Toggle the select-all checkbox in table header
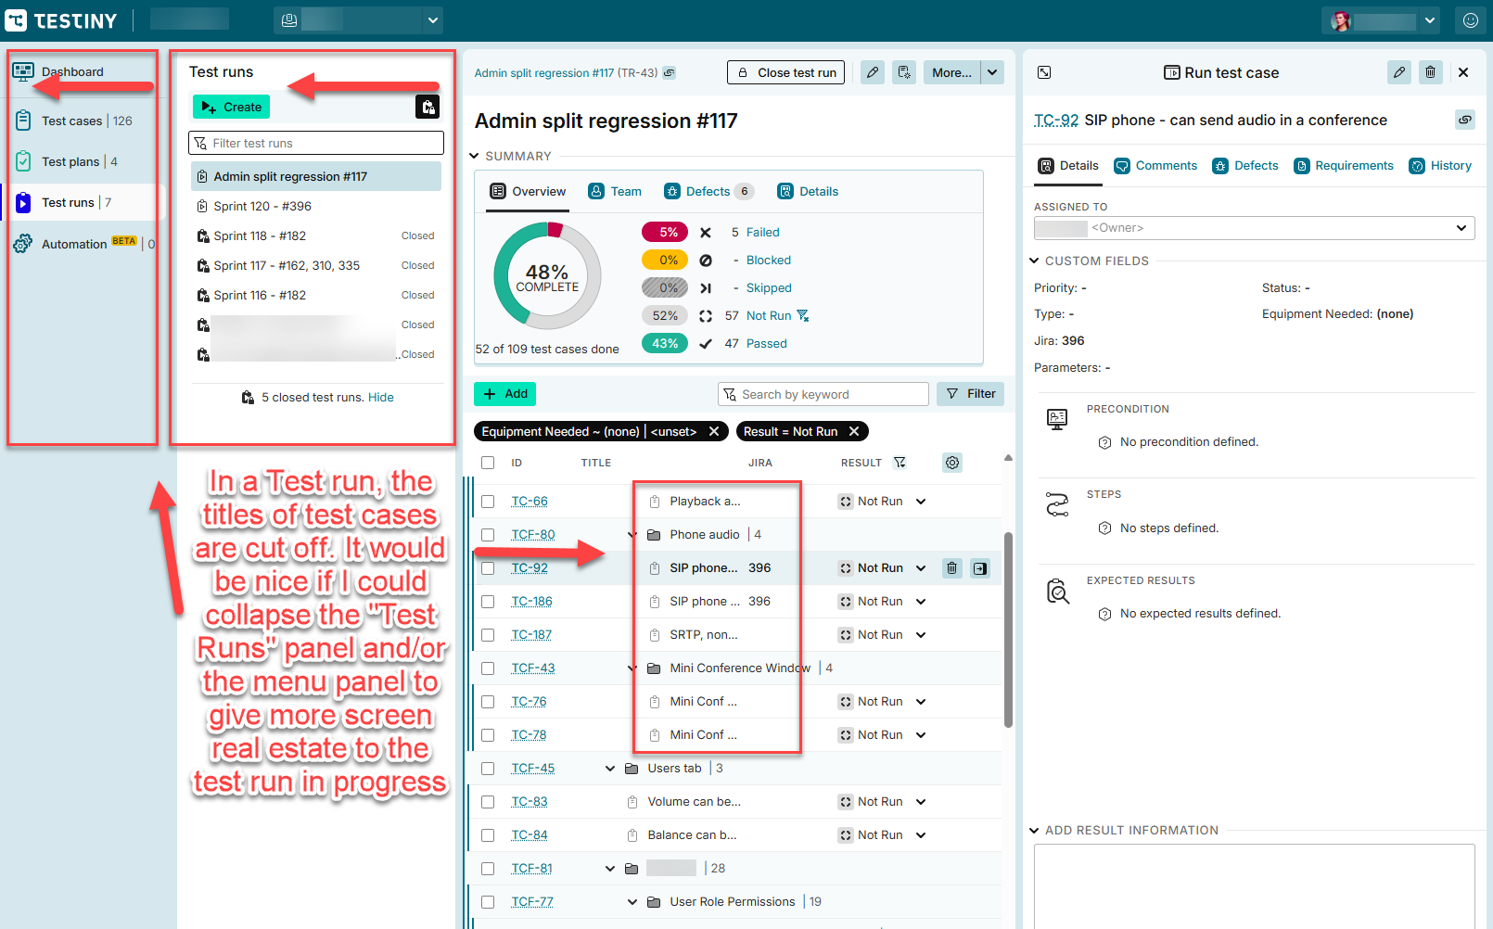Image resolution: width=1493 pixels, height=929 pixels. 488,463
